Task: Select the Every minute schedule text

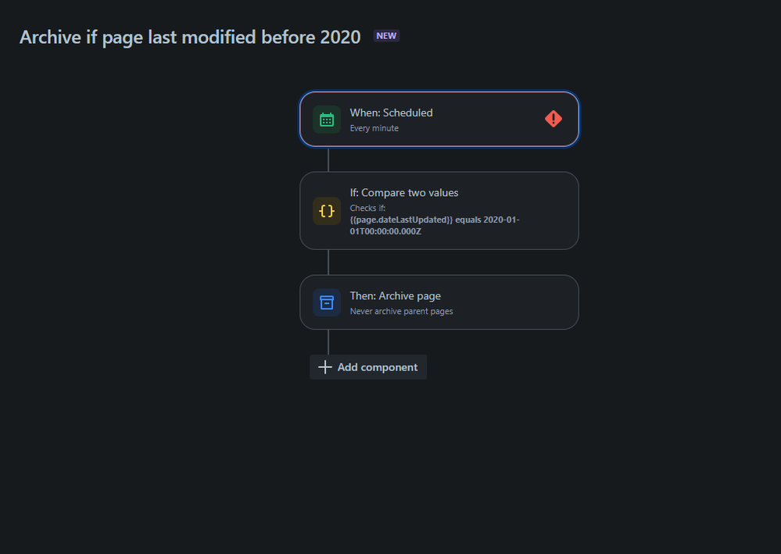Action: pos(374,128)
